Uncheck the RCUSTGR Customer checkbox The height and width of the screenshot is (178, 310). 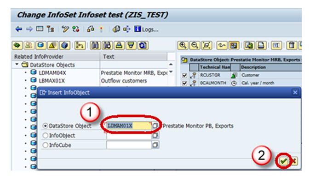184,75
